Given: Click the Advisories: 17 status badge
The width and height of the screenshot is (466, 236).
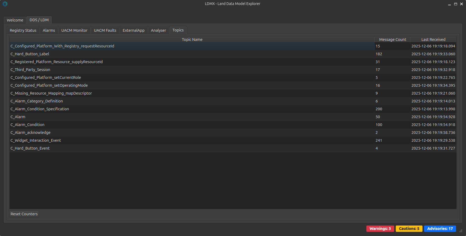Looking at the screenshot, I should pyautogui.click(x=440, y=229).
